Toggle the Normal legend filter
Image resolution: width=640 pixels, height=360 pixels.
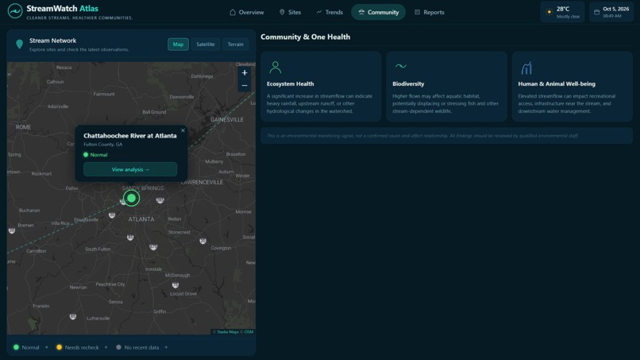pos(26,347)
